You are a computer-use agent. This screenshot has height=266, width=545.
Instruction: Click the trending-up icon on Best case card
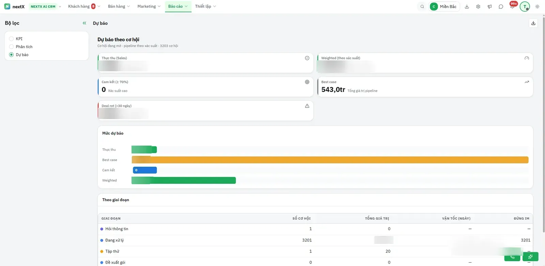(527, 82)
